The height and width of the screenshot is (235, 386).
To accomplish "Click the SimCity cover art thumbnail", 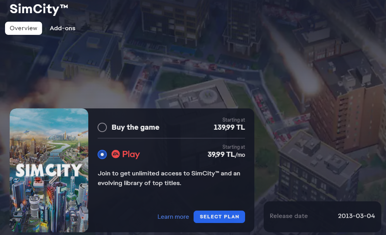I will [49, 170].
